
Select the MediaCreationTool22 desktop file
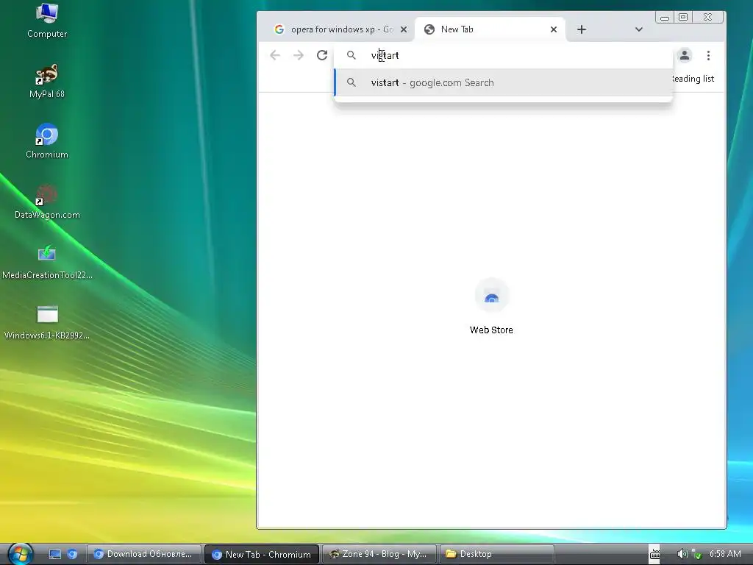[x=47, y=262]
